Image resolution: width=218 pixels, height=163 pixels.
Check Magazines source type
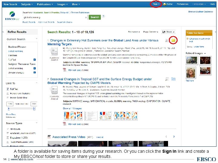(8, 138)
